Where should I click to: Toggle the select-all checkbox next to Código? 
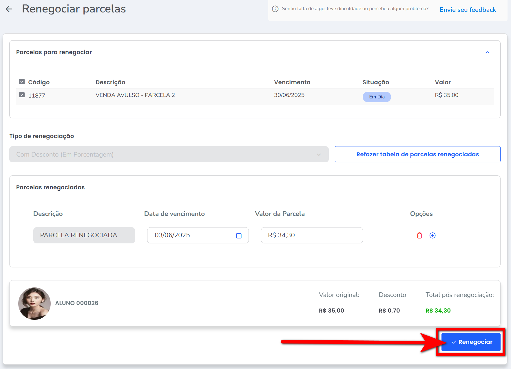click(22, 82)
